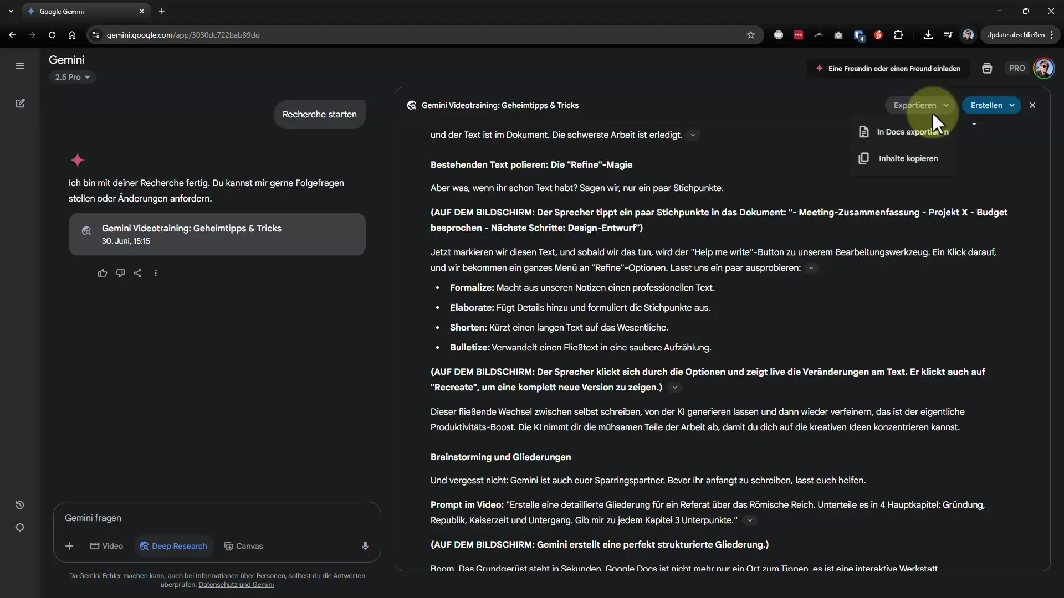The width and height of the screenshot is (1064, 598).
Task: Click the plus icon to add files
Action: tap(69, 546)
